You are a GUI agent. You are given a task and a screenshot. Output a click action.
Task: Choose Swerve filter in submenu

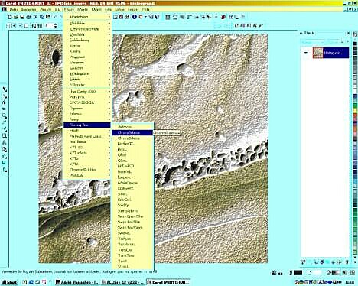tap(132, 233)
